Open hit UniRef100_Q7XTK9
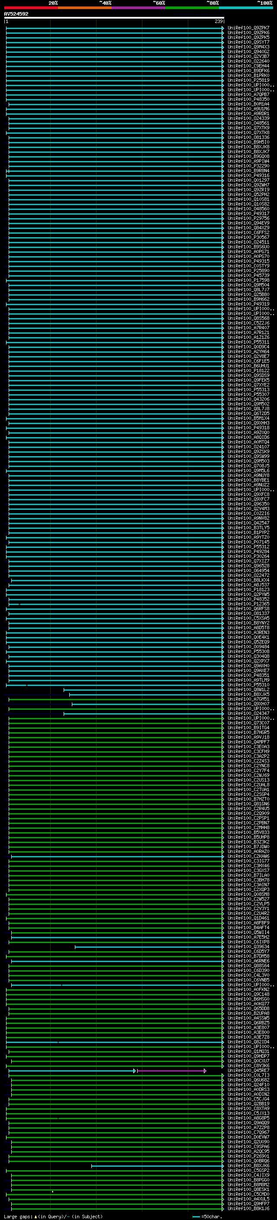This screenshot has height=1220, width=277. pos(248,128)
